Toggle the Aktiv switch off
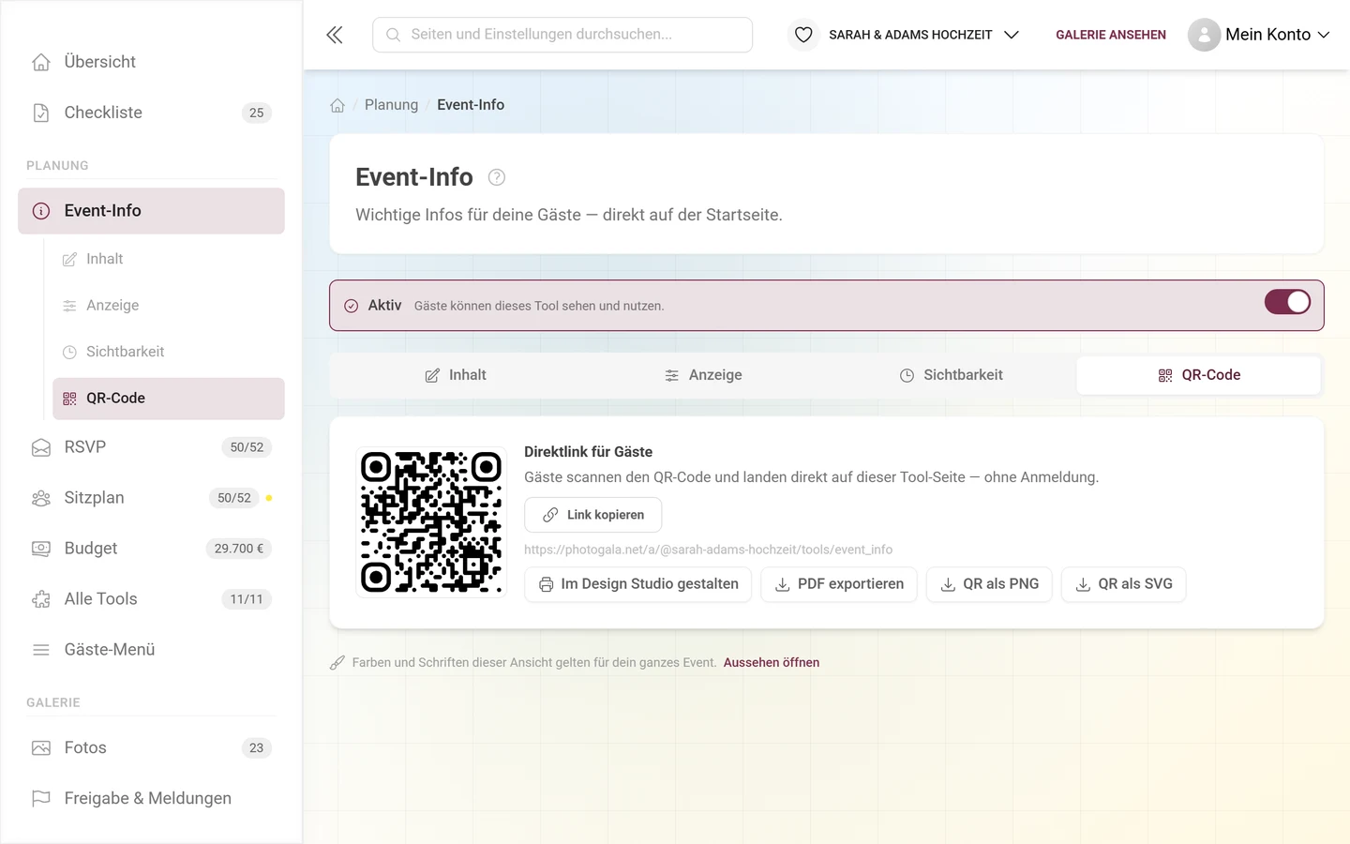This screenshot has height=844, width=1350. (x=1287, y=302)
